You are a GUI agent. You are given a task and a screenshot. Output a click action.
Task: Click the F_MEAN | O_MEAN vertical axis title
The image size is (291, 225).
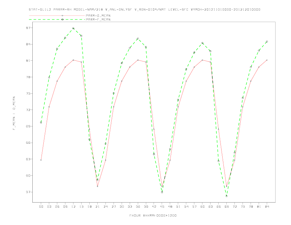[x=14, y=113]
